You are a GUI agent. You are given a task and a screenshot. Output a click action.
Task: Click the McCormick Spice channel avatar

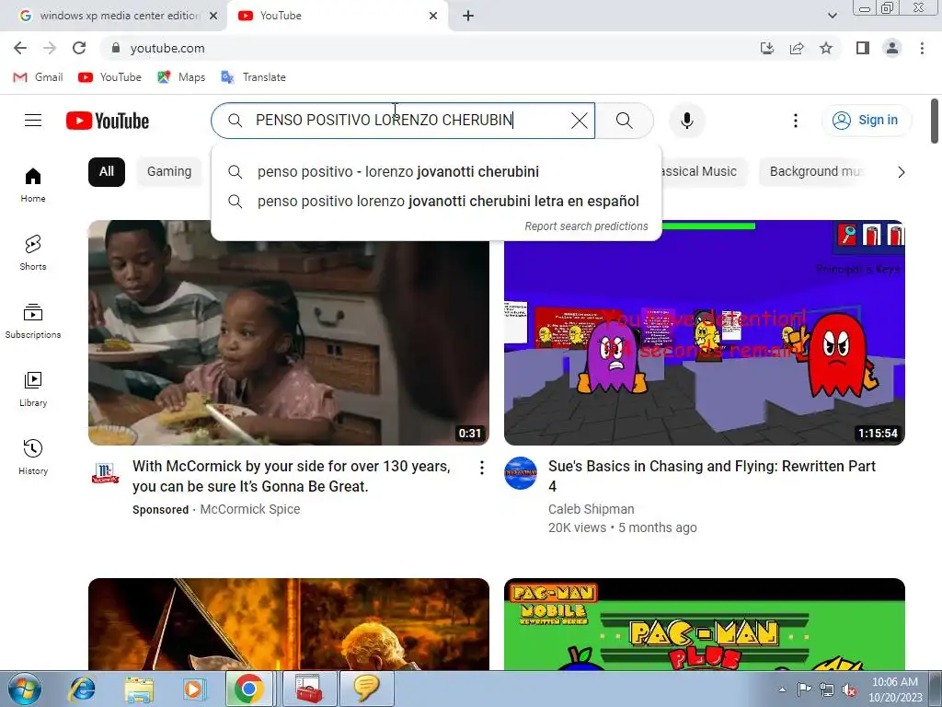(x=105, y=473)
